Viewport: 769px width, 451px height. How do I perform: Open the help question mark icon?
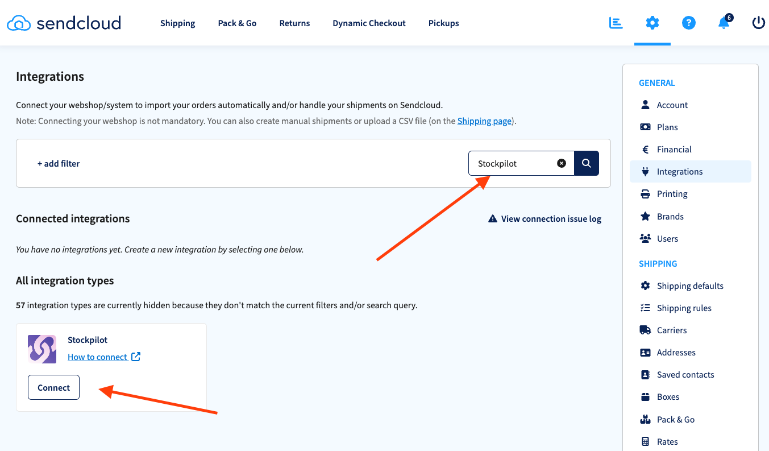click(x=689, y=23)
